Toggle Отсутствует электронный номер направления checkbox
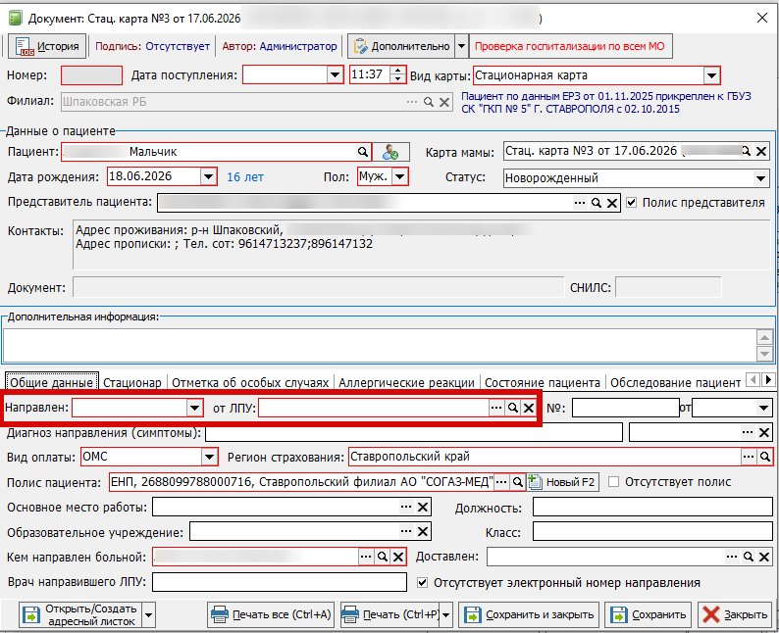Screen dimensions: 779x633 click(x=422, y=582)
